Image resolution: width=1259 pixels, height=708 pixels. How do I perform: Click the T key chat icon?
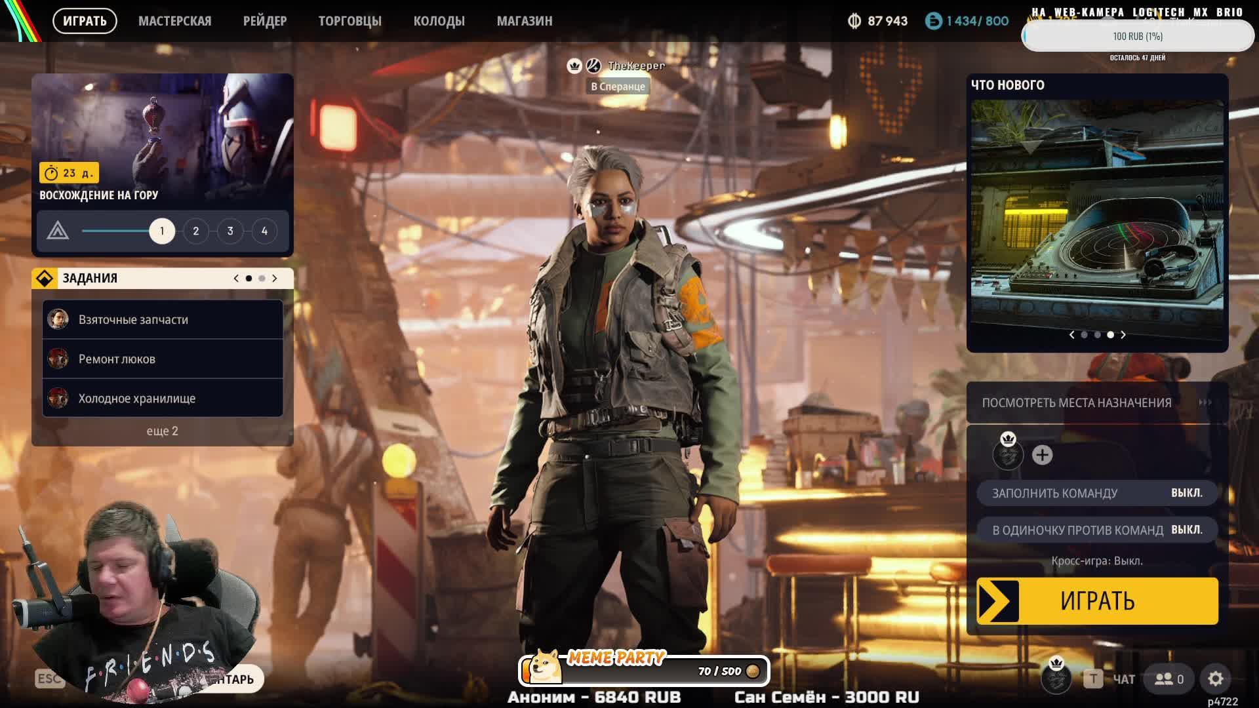point(1092,679)
